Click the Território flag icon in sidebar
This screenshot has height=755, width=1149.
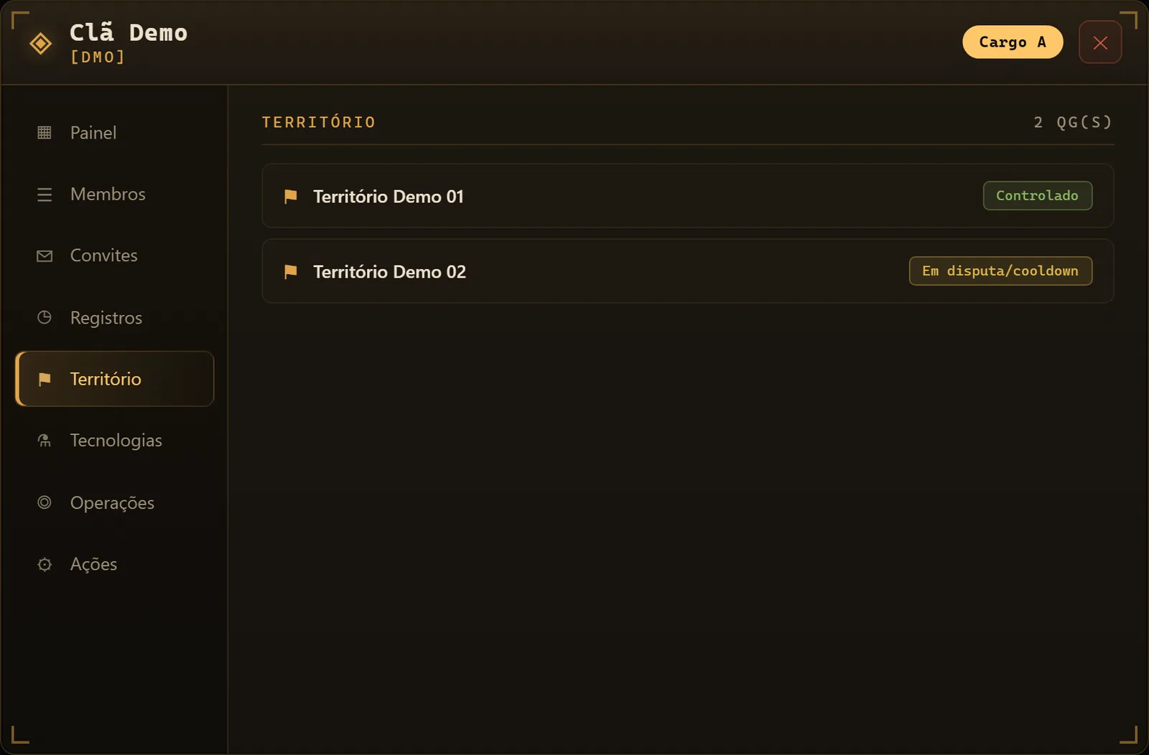click(x=45, y=379)
